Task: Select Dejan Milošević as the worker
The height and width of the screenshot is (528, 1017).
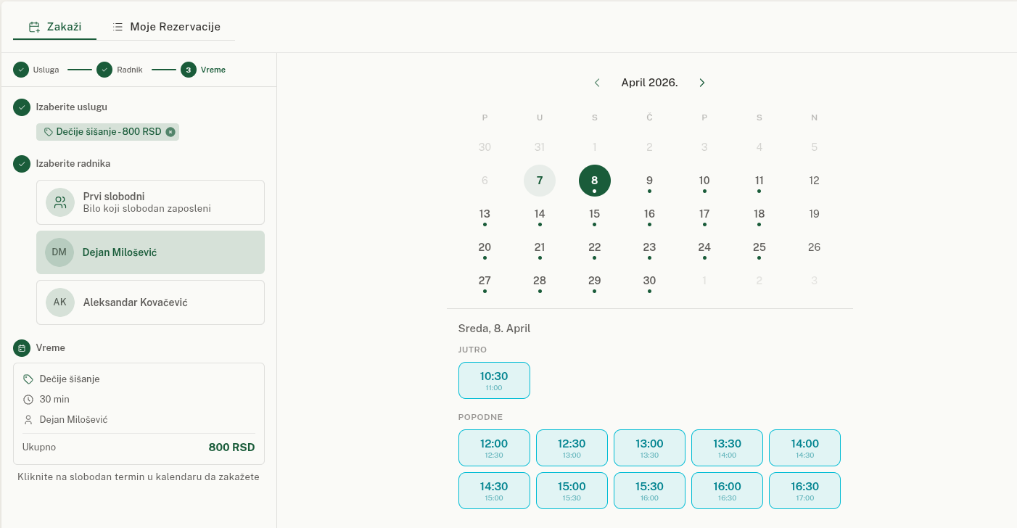Action: tap(150, 252)
